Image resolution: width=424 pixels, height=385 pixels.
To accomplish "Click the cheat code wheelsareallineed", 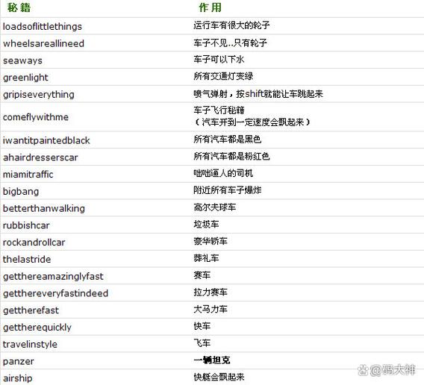I will pos(43,43).
